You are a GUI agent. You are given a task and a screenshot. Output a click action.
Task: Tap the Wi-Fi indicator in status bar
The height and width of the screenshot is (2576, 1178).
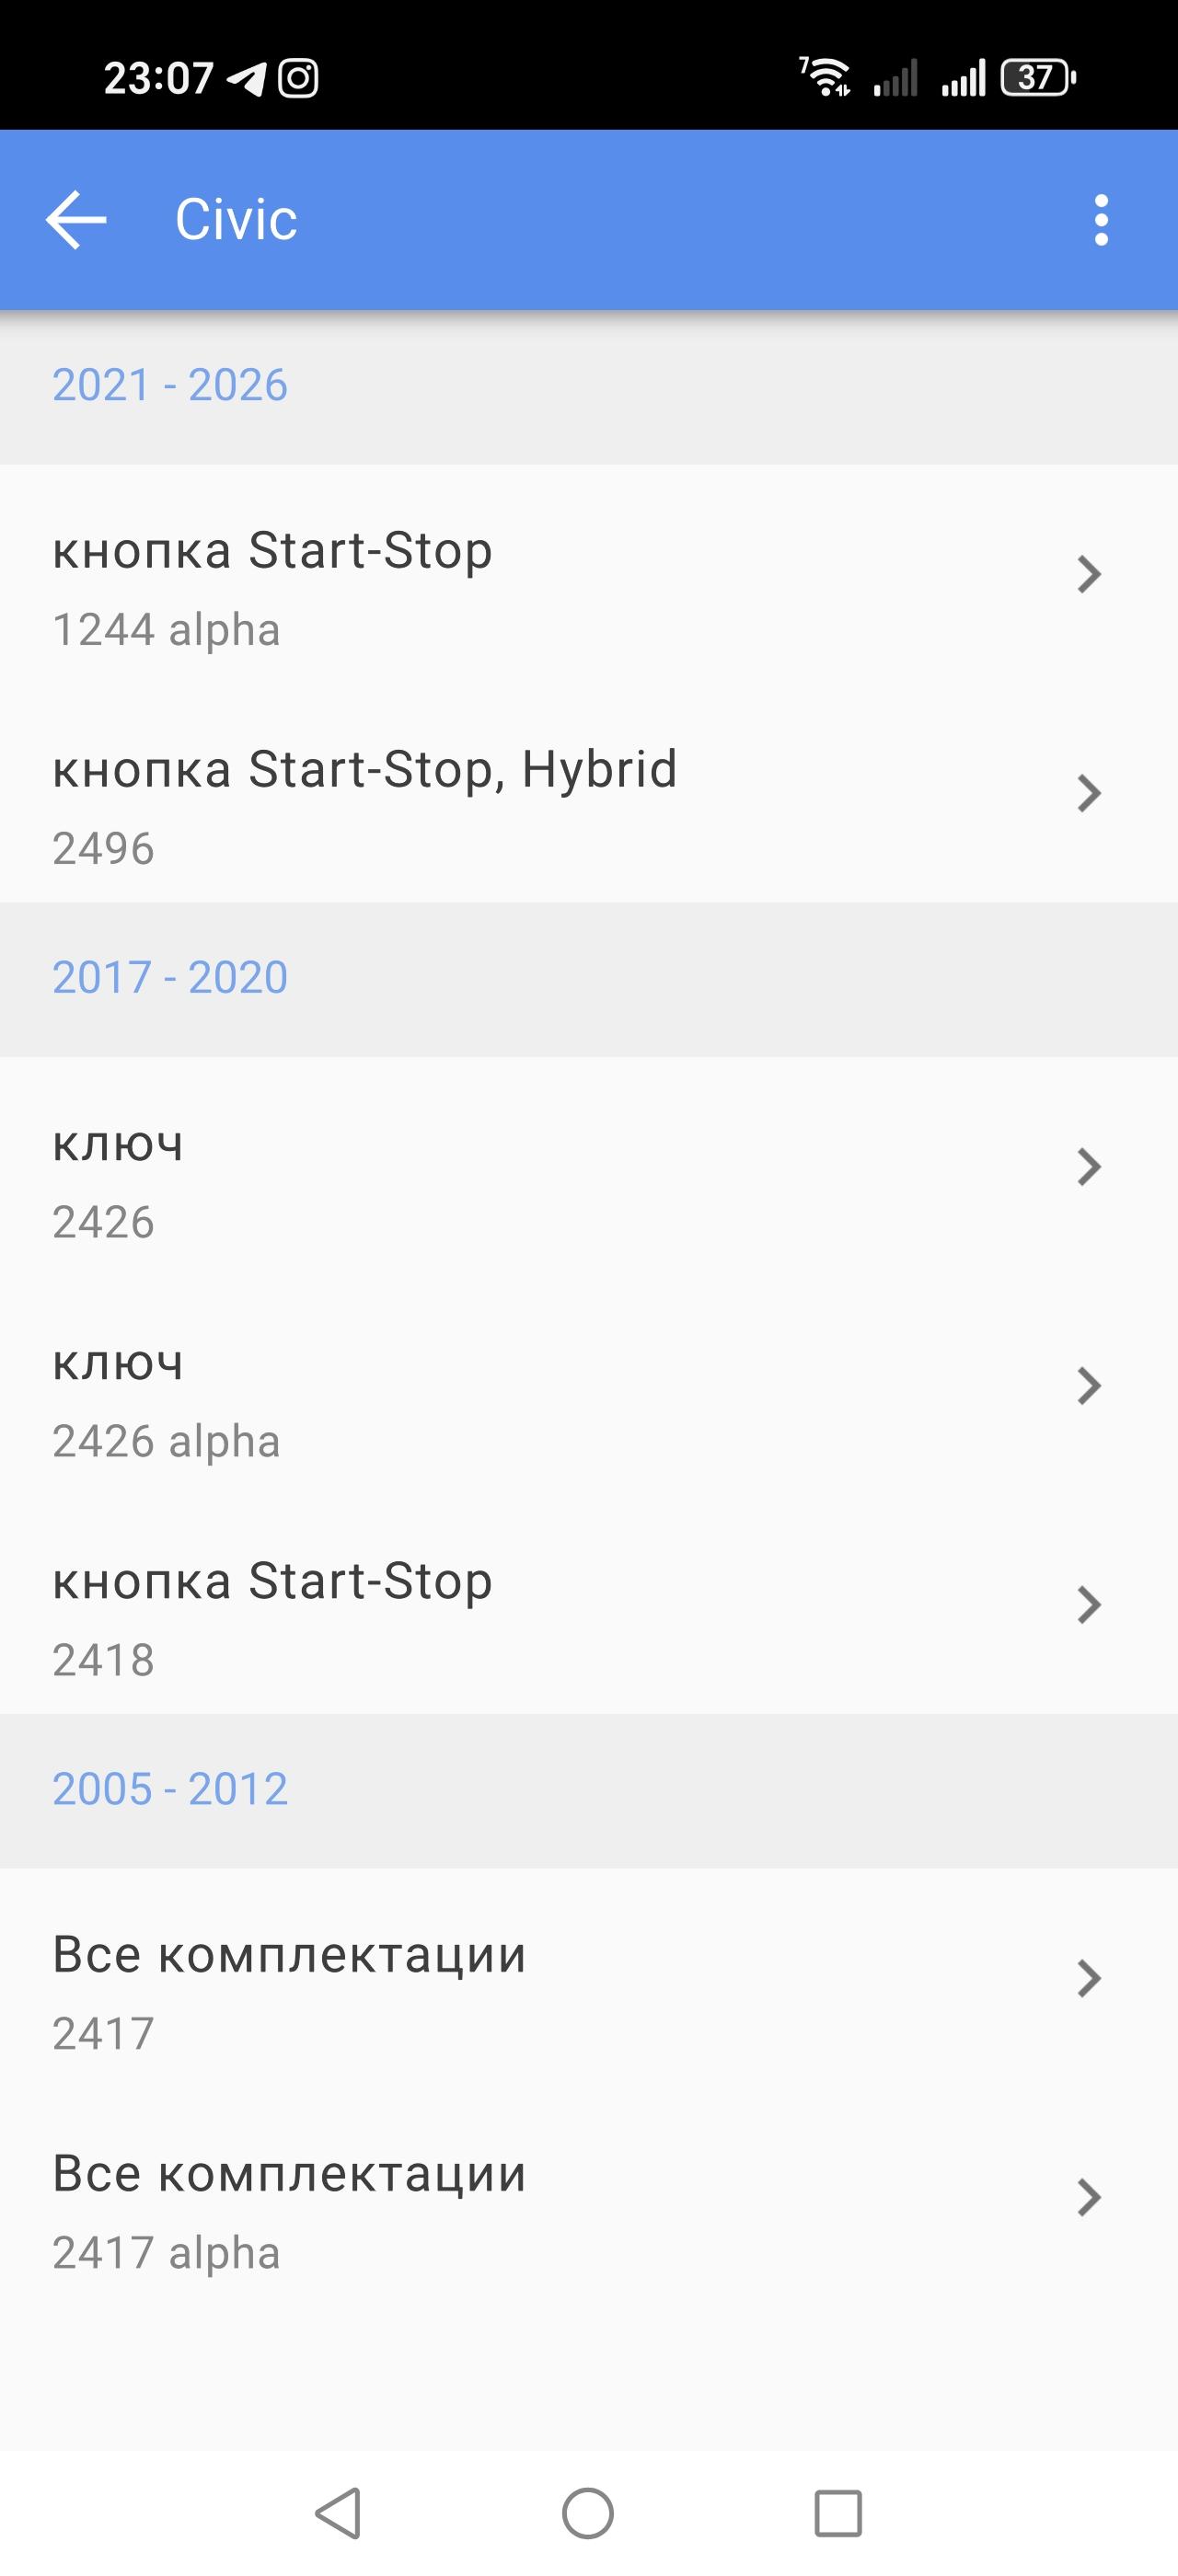[x=826, y=78]
